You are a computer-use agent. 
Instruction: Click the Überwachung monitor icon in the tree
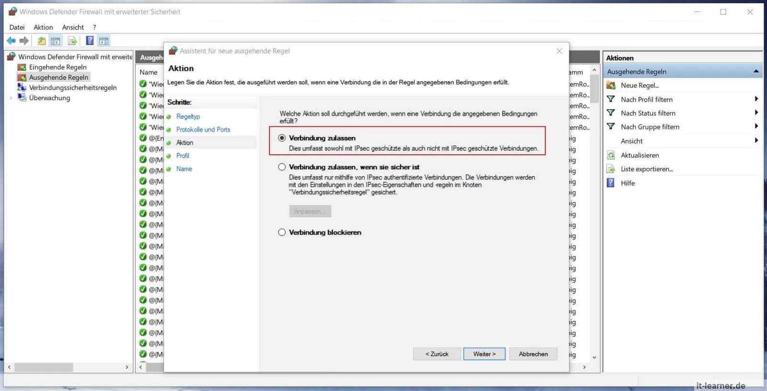[x=22, y=97]
